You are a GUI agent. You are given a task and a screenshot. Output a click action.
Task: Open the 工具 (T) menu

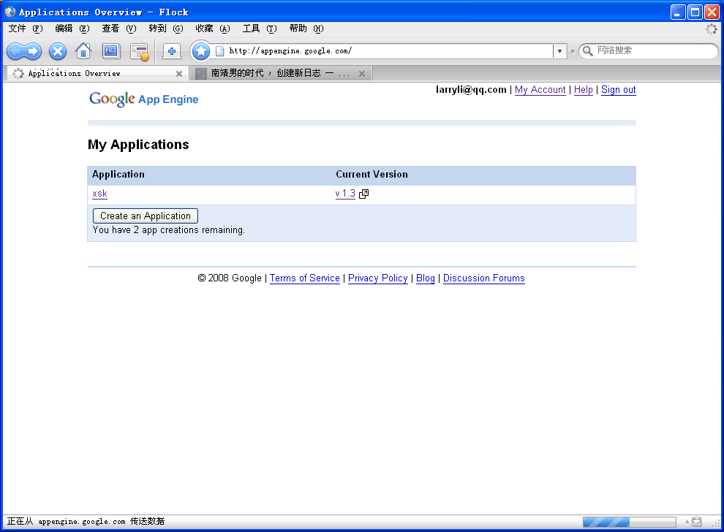point(260,28)
